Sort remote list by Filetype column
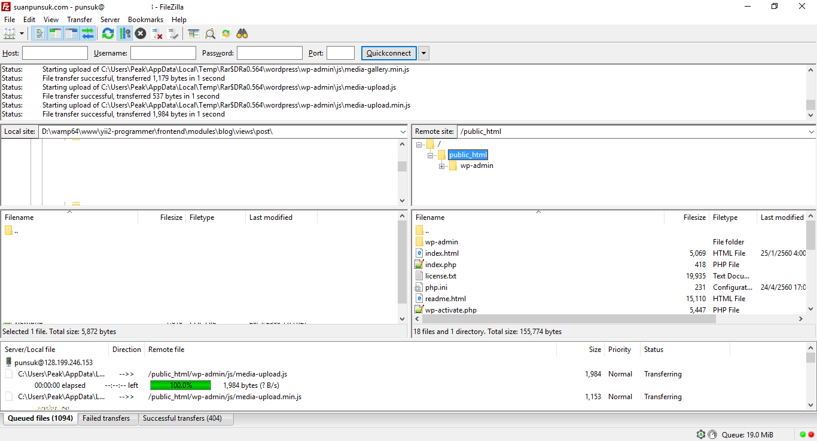Screen dimensions: 817x441 pos(733,218)
